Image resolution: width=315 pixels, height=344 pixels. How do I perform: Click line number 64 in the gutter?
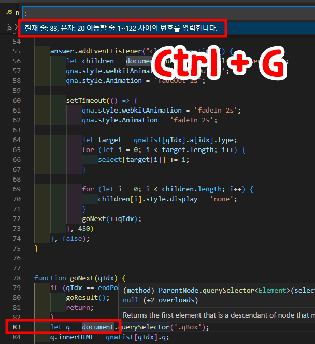click(17, 140)
